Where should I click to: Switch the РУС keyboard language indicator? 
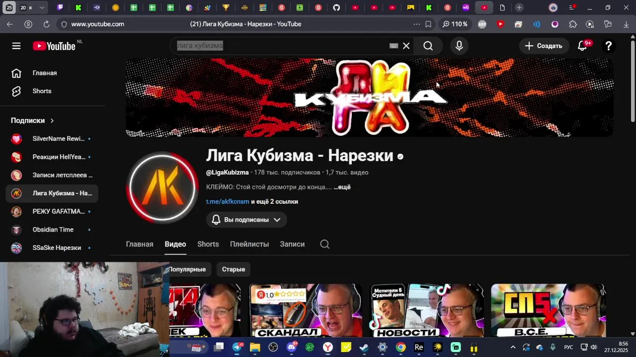[568, 347]
